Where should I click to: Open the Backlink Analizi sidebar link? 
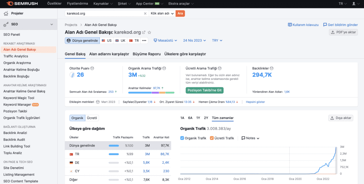[15, 133]
